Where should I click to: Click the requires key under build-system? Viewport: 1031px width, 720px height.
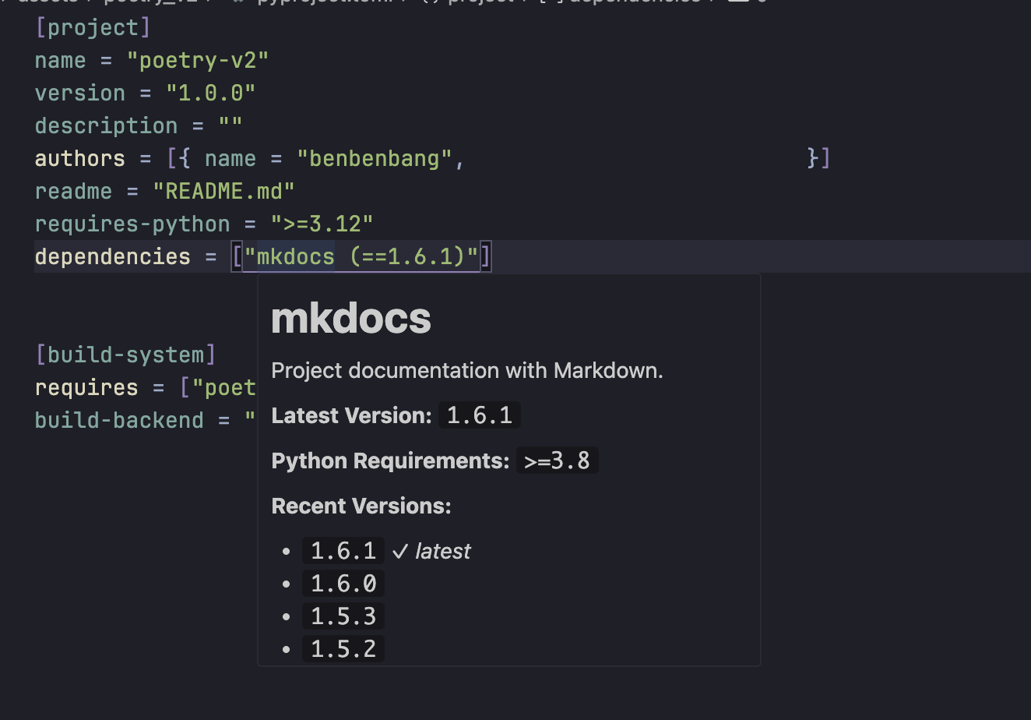(x=86, y=387)
